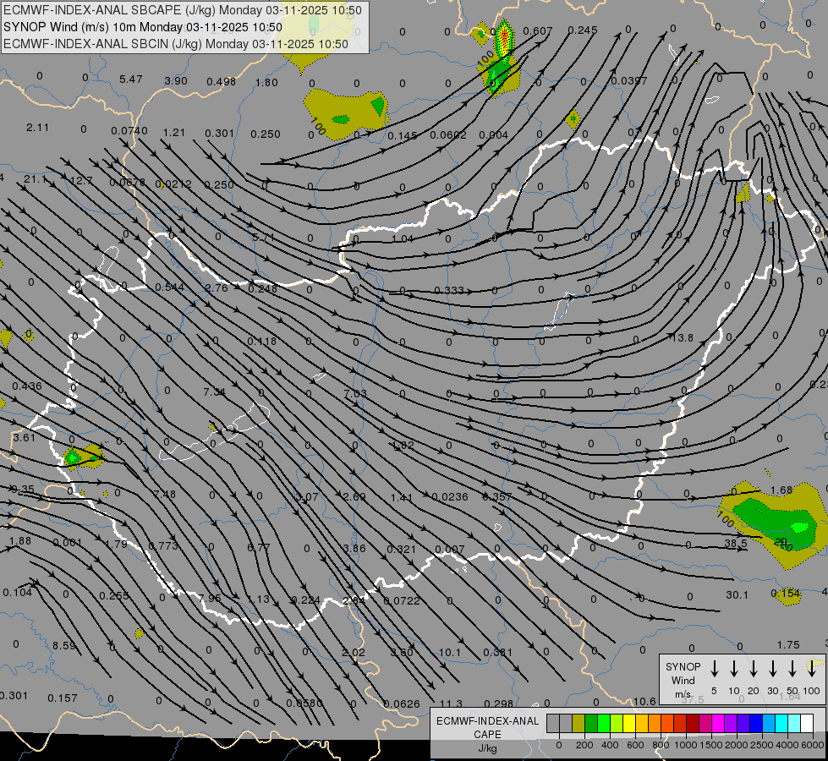Click the SBCIN value 1.75

pyautogui.click(x=788, y=645)
